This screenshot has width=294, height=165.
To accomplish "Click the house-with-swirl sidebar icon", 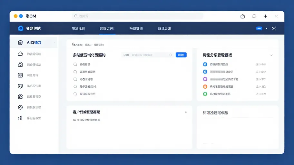I will (20, 64).
